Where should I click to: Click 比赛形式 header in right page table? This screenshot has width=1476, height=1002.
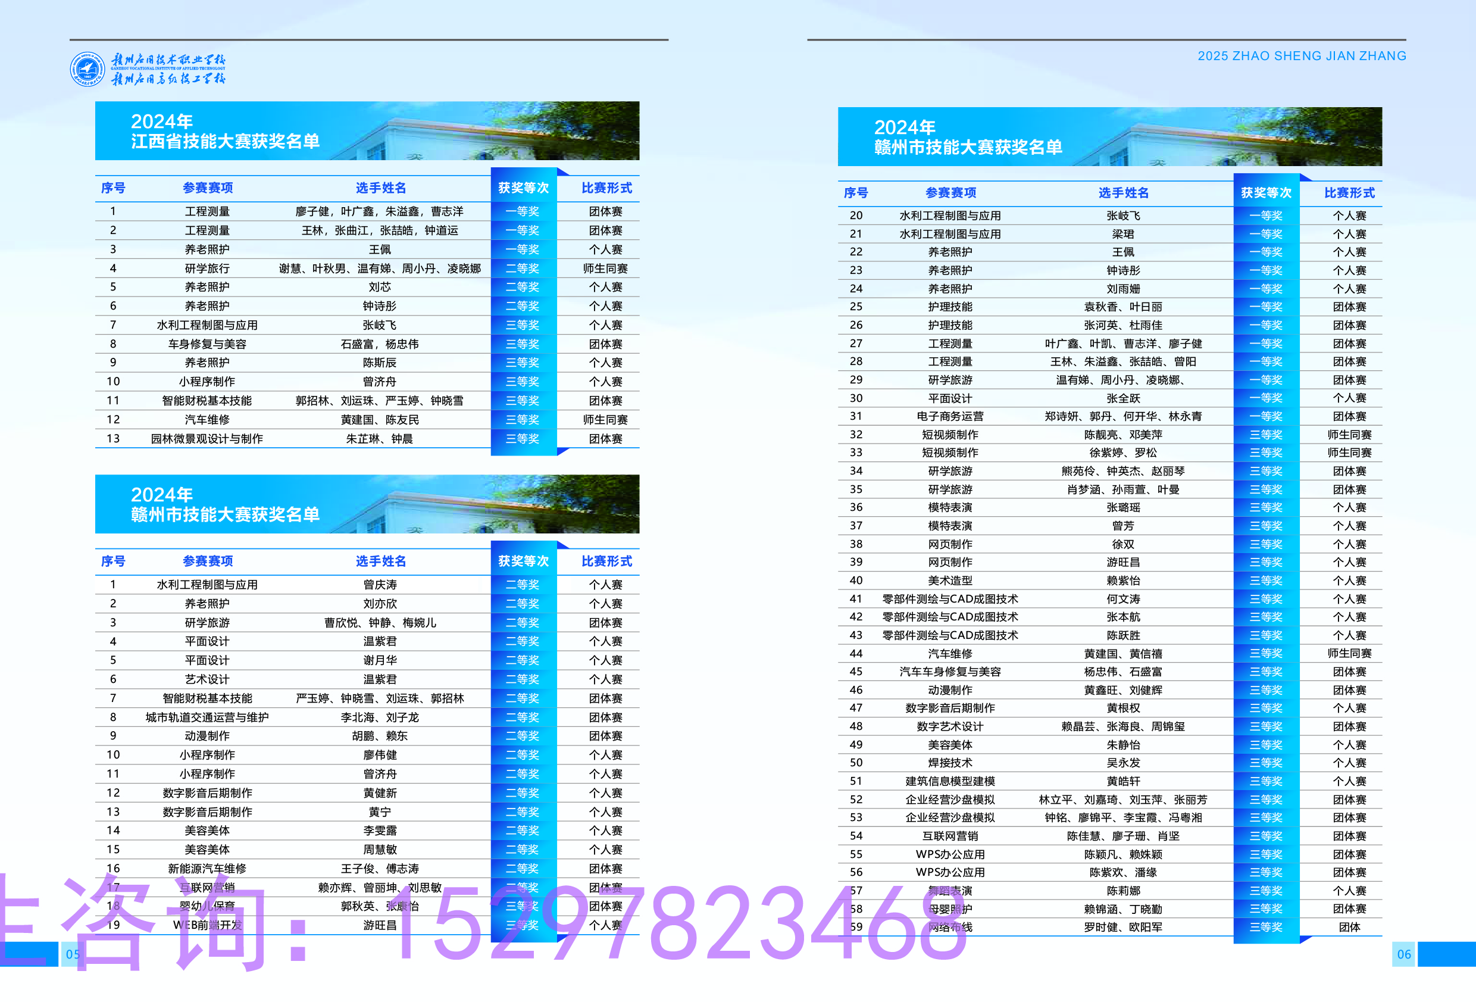1349,192
